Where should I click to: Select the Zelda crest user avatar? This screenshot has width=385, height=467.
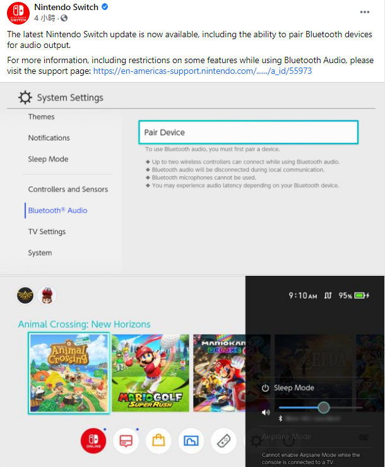25,295
